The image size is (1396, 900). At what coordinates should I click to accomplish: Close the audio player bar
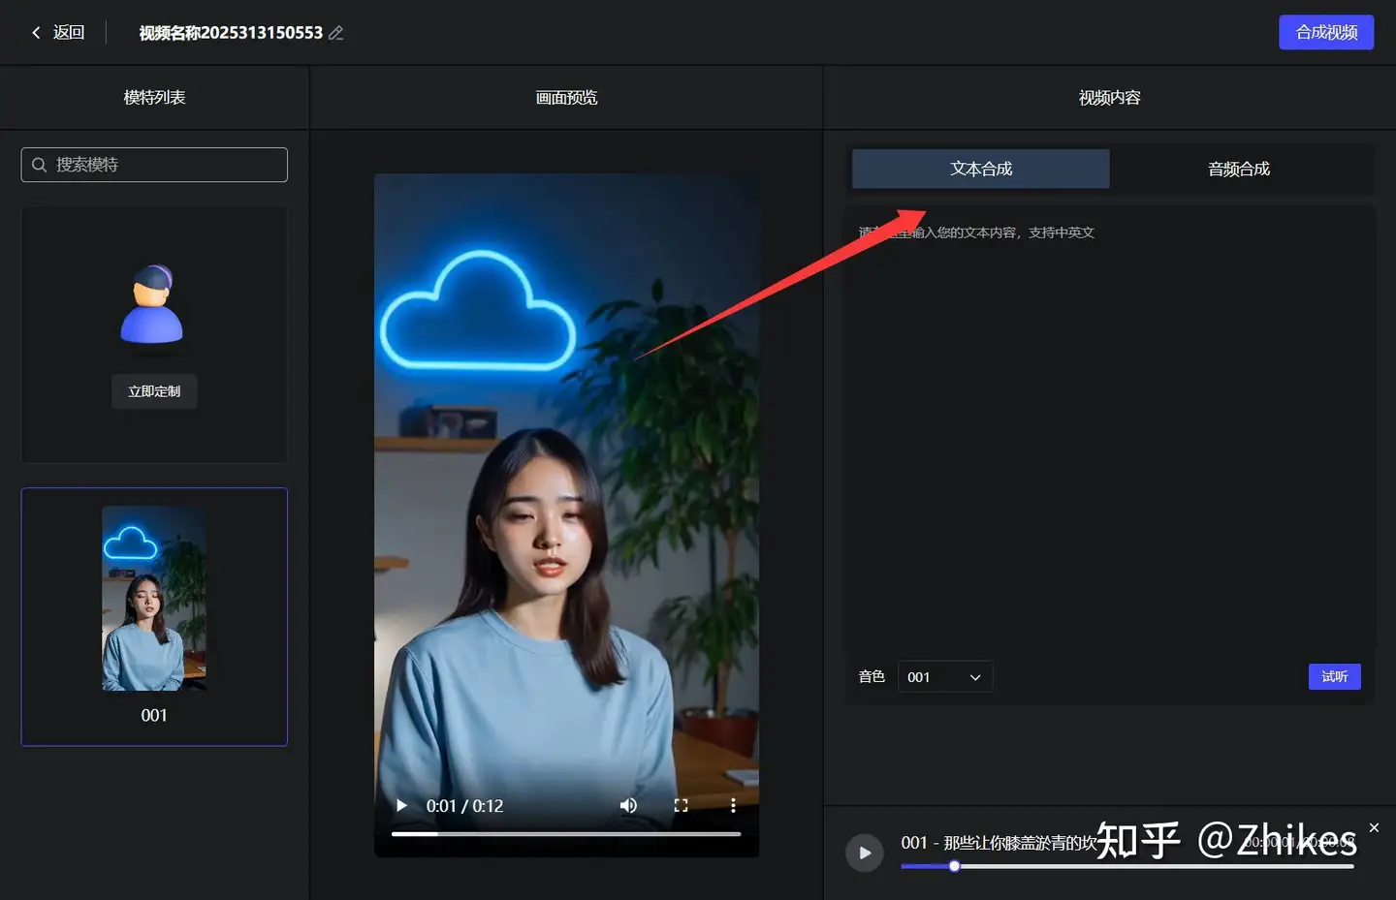click(1374, 827)
